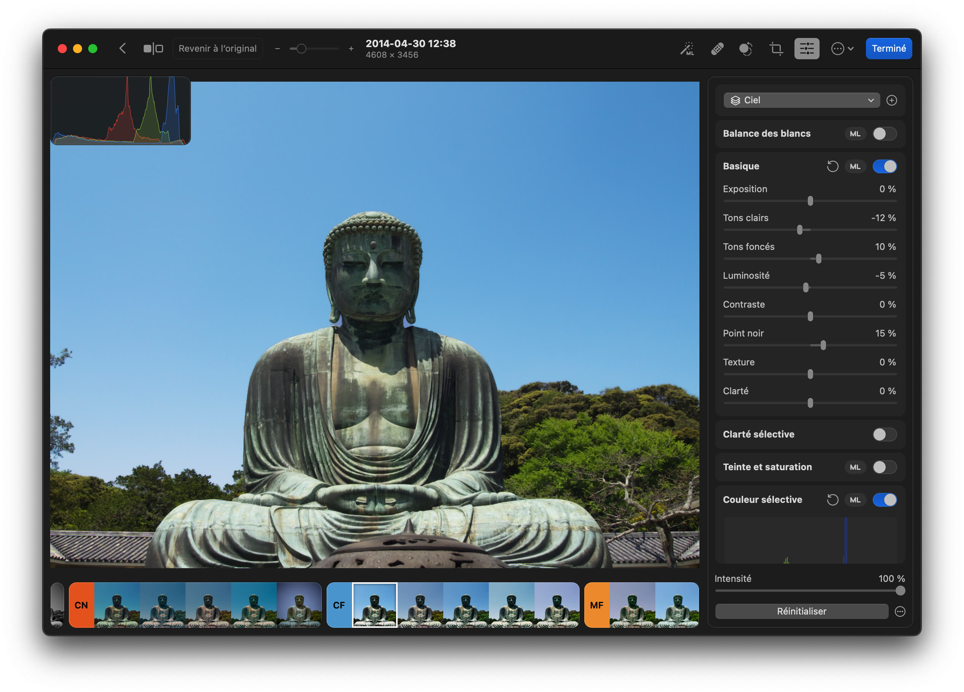Add a new adjustment with the plus icon
This screenshot has height=692, width=964.
pos(892,100)
